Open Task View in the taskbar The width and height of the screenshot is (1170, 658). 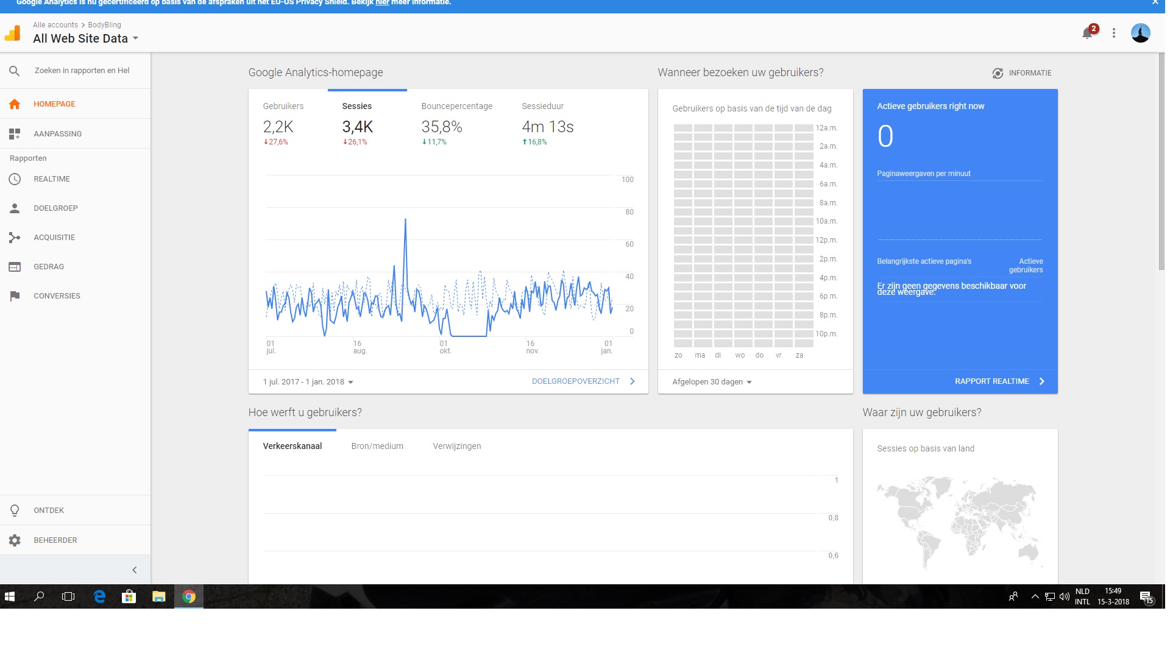tap(68, 596)
